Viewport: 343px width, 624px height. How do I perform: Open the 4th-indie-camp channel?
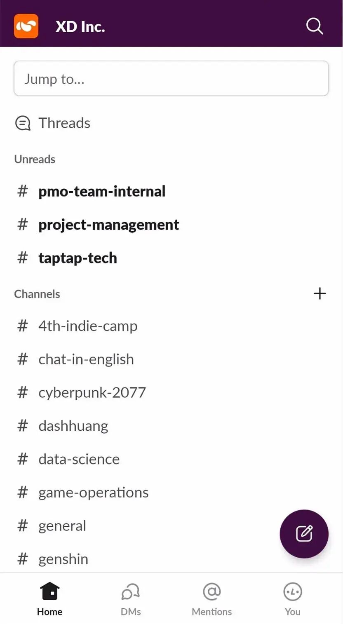tap(88, 326)
